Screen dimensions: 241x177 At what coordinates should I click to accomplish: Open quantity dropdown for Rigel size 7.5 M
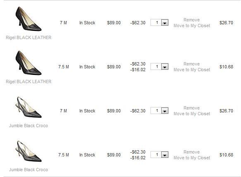[x=165, y=67]
